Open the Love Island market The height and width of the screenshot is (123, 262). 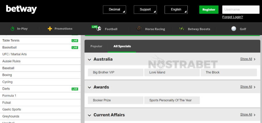(172, 72)
